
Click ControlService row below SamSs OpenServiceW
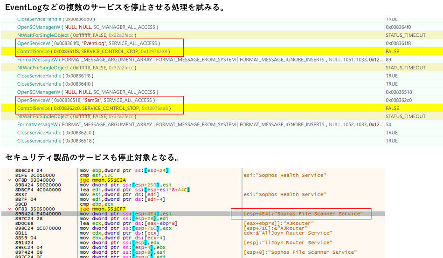(x=93, y=108)
